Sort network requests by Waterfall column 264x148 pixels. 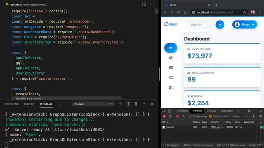pyautogui.click(x=249, y=122)
